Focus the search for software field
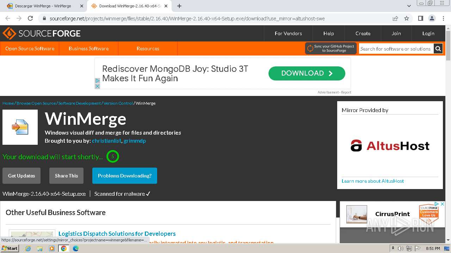Viewport: 451px width, 253px height. coord(396,49)
